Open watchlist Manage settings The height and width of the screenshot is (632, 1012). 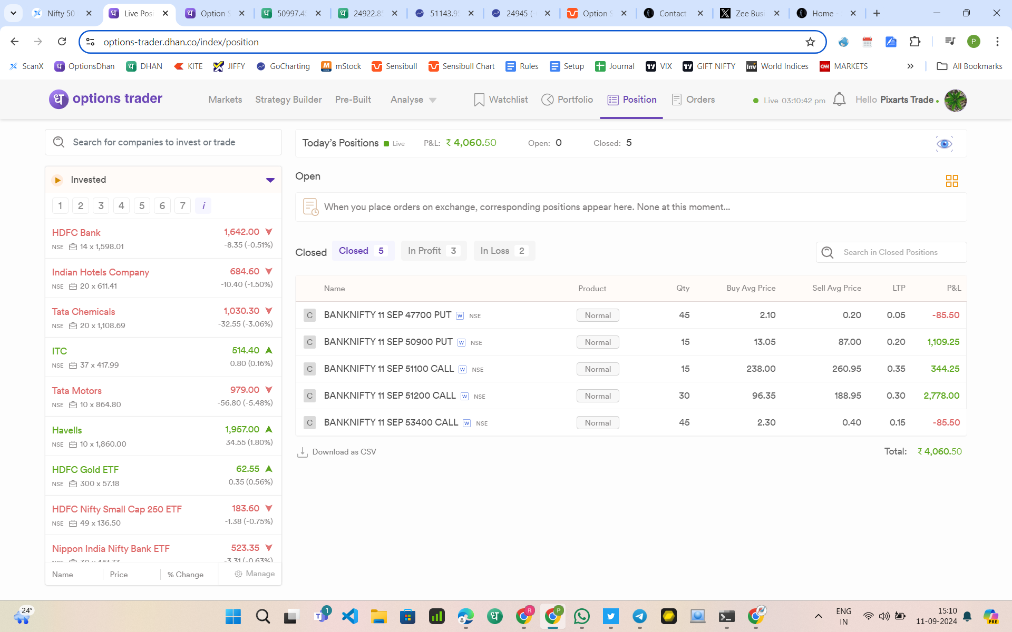(255, 574)
